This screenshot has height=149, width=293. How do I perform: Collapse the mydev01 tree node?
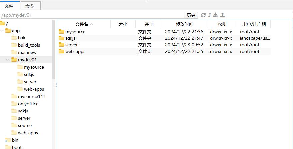(8, 60)
